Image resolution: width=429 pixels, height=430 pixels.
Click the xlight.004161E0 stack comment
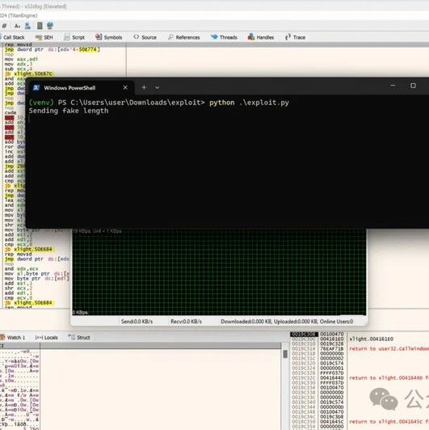(371, 339)
